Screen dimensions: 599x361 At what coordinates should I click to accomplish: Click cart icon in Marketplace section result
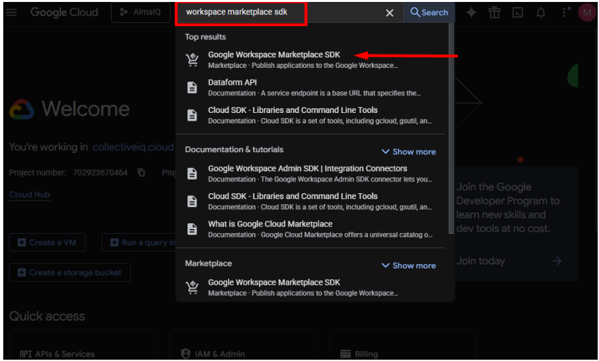tap(192, 288)
